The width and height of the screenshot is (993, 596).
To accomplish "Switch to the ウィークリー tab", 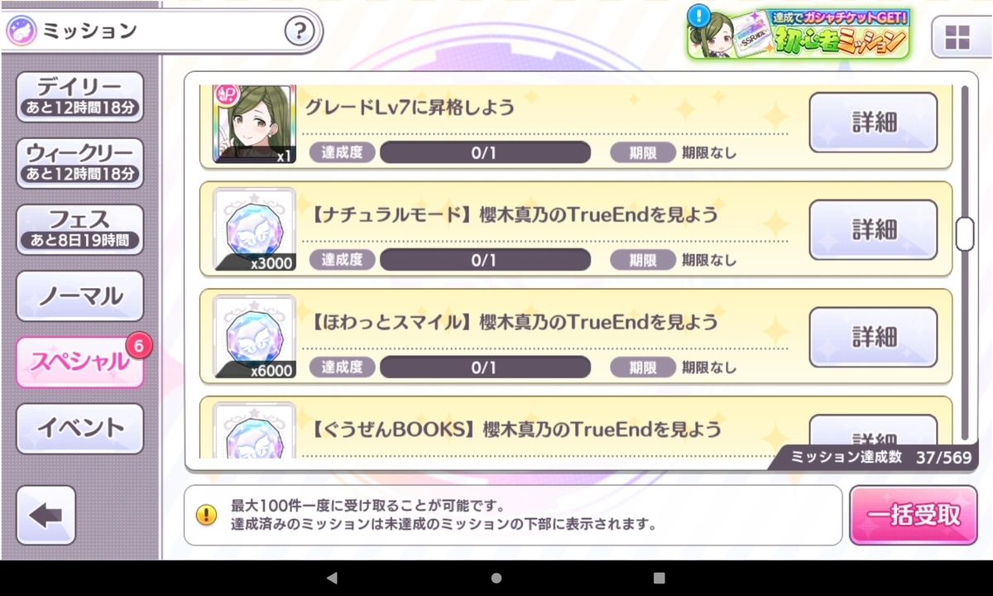I will click(79, 163).
